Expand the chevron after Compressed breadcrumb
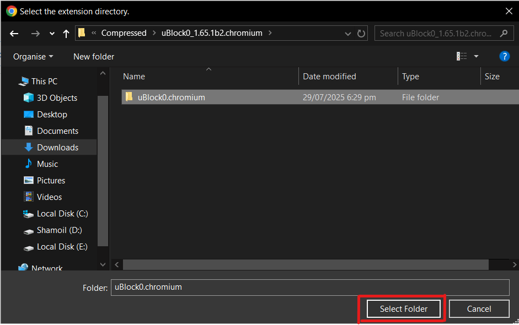This screenshot has width=519, height=325. point(154,33)
